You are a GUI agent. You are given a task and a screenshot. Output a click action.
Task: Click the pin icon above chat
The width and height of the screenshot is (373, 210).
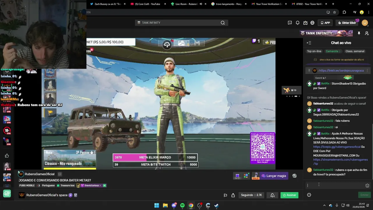coord(359,33)
